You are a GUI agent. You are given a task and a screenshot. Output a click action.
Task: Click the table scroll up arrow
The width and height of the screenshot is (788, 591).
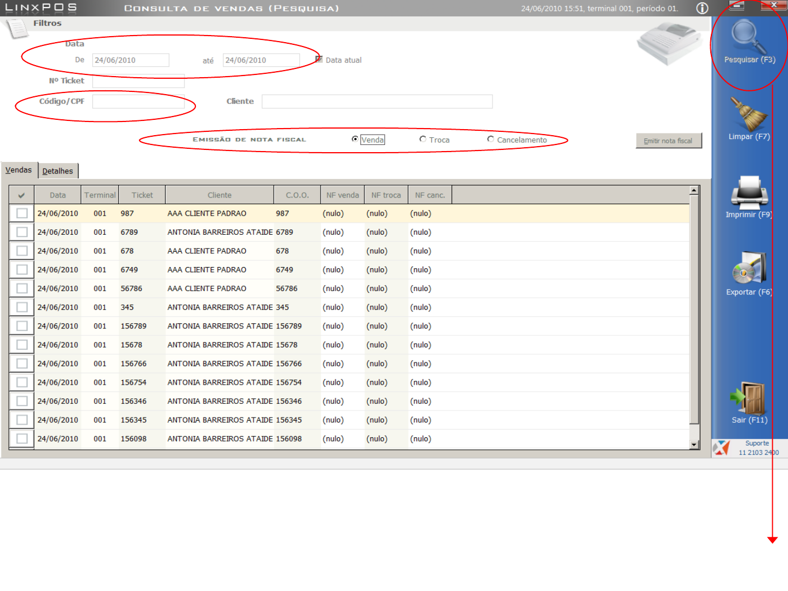point(694,191)
